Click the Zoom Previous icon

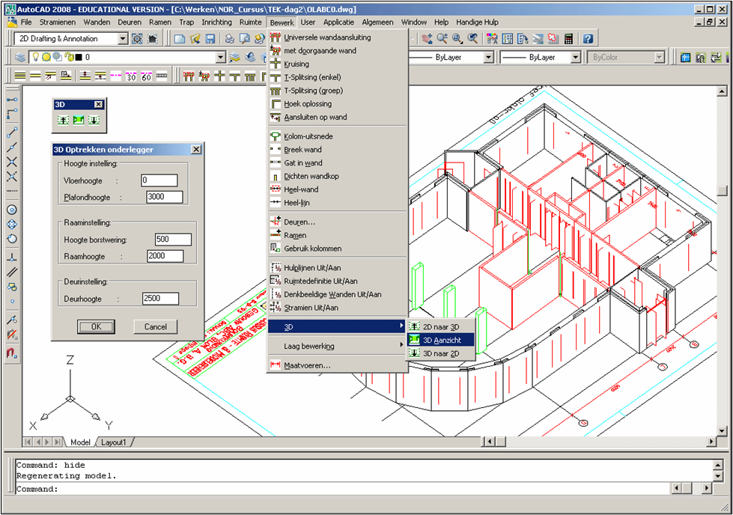click(472, 39)
